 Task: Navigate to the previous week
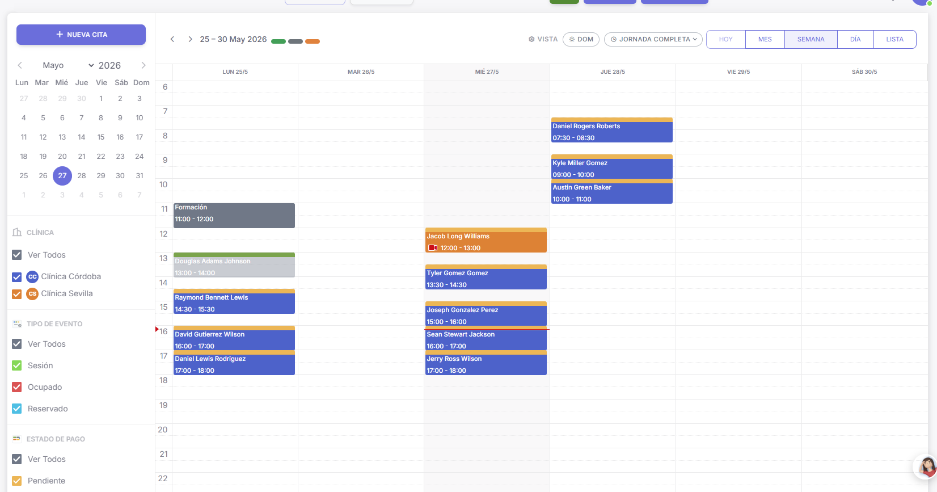point(172,39)
